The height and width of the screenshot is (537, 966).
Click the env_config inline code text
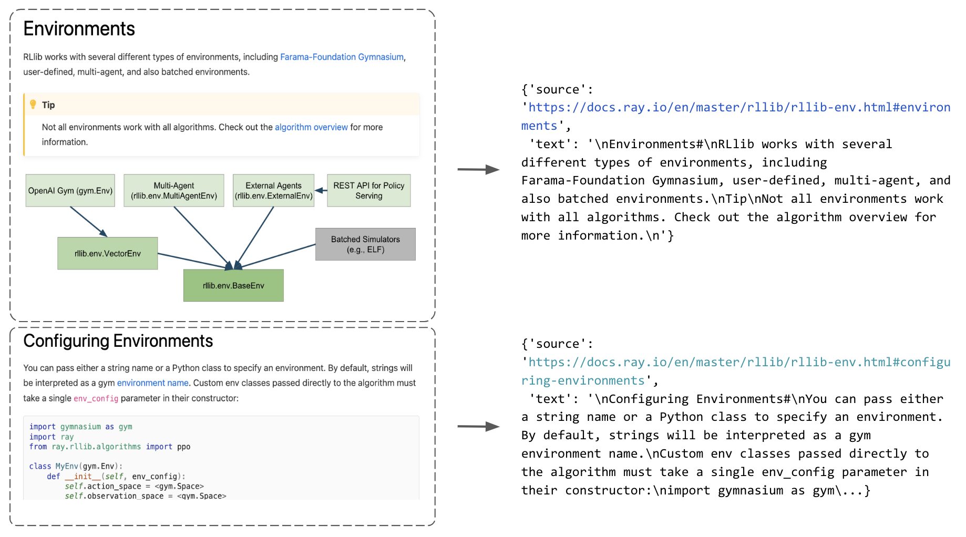(x=96, y=399)
